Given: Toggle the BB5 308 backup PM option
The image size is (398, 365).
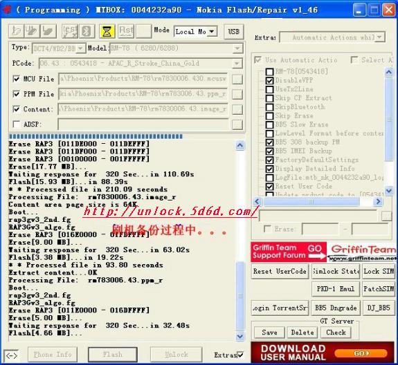Looking at the screenshot, I should point(269,142).
